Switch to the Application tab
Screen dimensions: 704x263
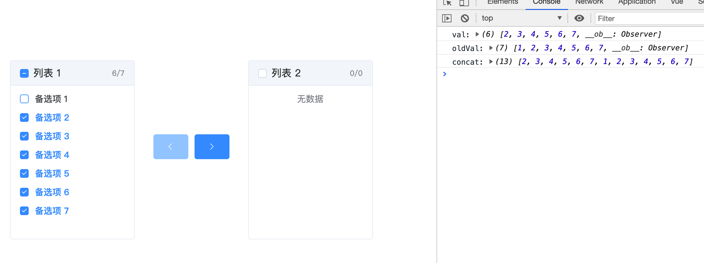point(637,2)
